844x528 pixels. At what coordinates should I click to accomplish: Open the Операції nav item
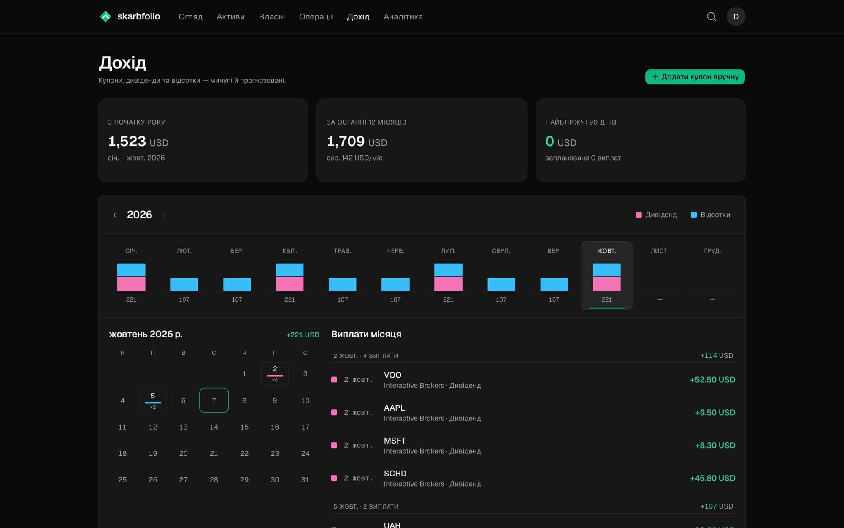pyautogui.click(x=316, y=16)
